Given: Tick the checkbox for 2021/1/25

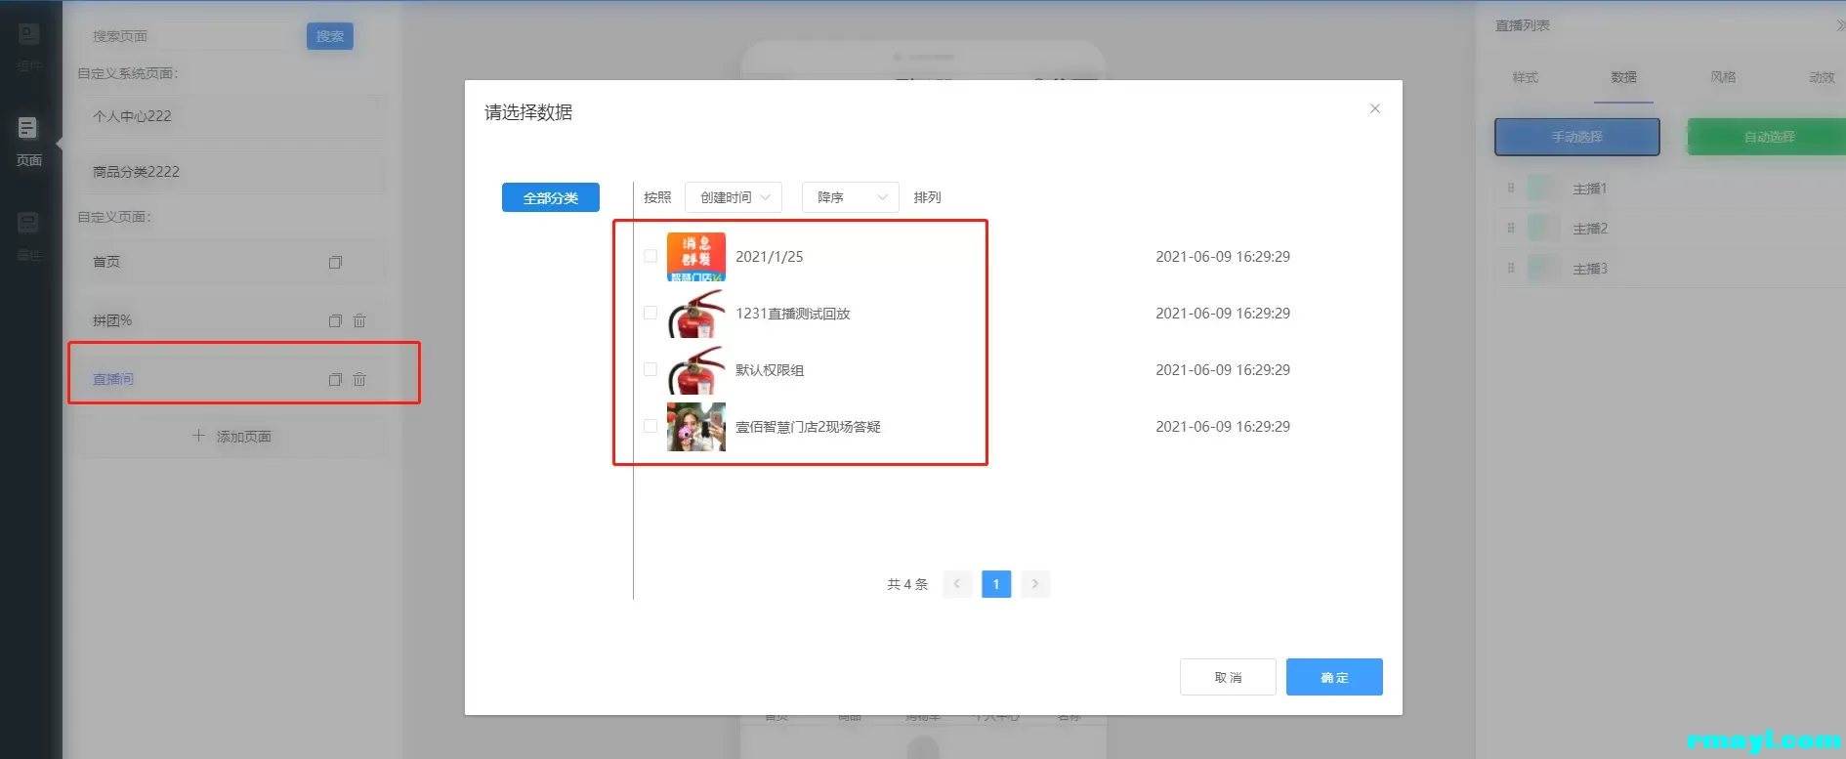Looking at the screenshot, I should point(650,256).
